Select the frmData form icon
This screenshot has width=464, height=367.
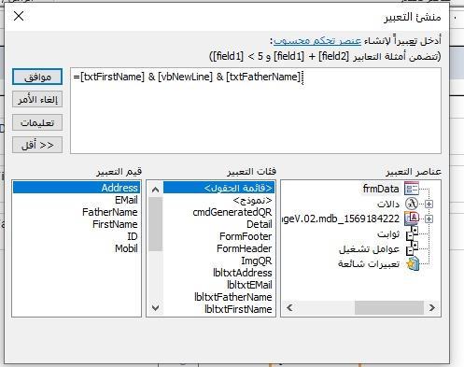pos(412,189)
